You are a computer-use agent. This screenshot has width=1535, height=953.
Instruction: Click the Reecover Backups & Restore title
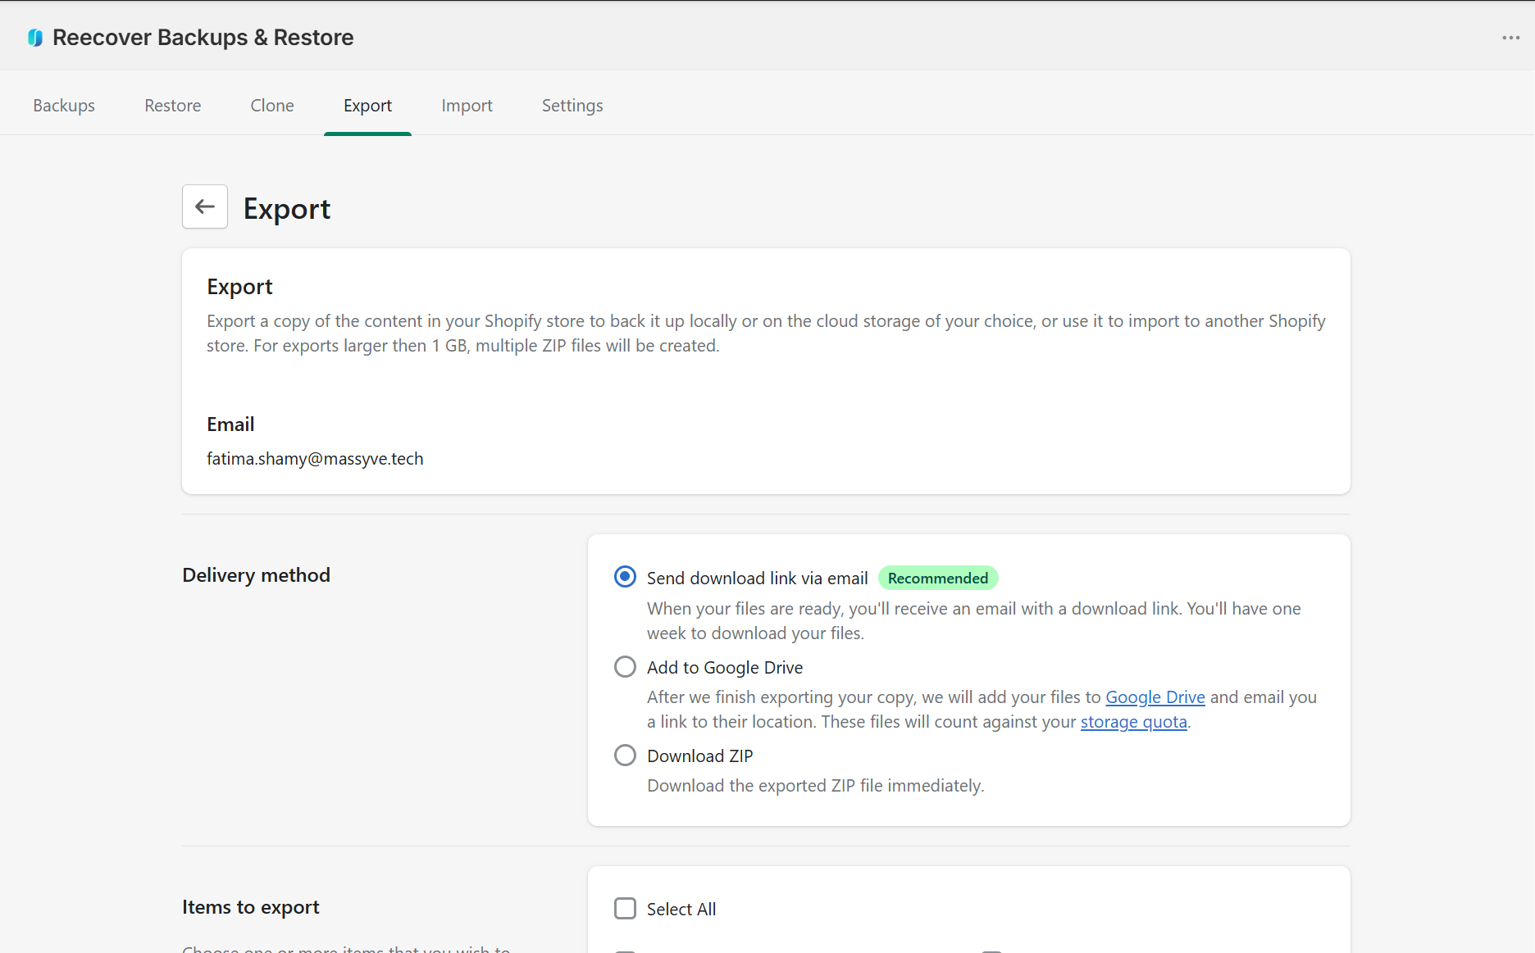(x=203, y=38)
